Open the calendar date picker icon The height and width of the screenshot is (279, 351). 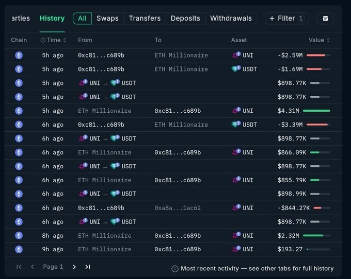325,19
